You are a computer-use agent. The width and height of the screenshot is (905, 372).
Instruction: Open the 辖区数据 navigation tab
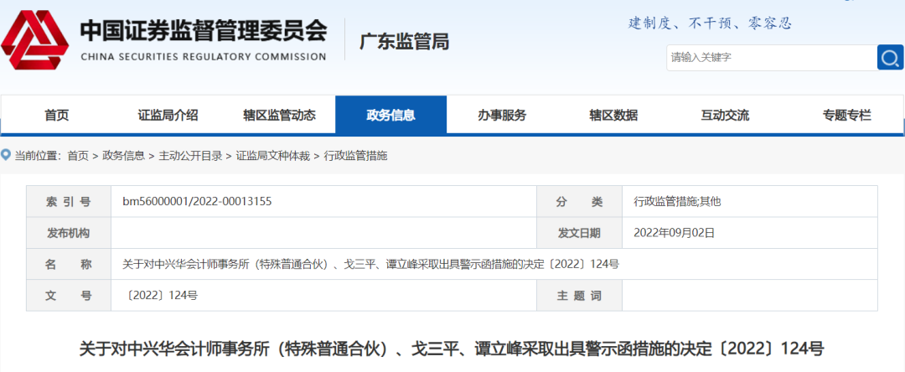tap(613, 116)
